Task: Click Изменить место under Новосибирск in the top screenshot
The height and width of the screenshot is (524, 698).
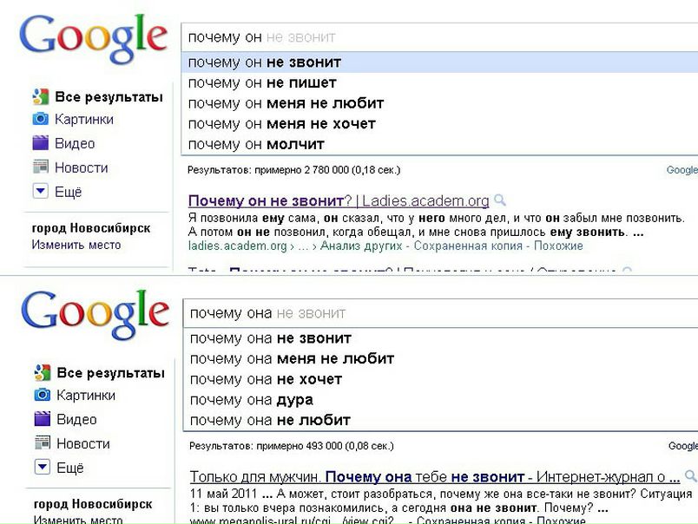Action: pyautogui.click(x=76, y=245)
